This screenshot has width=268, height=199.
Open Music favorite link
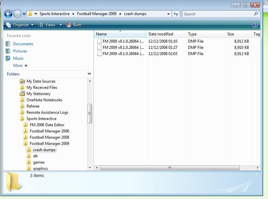18,58
